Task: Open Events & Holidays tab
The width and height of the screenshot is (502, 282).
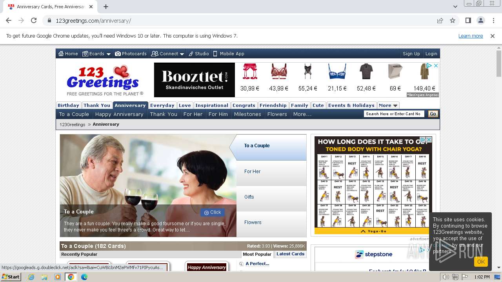Action: [x=351, y=105]
